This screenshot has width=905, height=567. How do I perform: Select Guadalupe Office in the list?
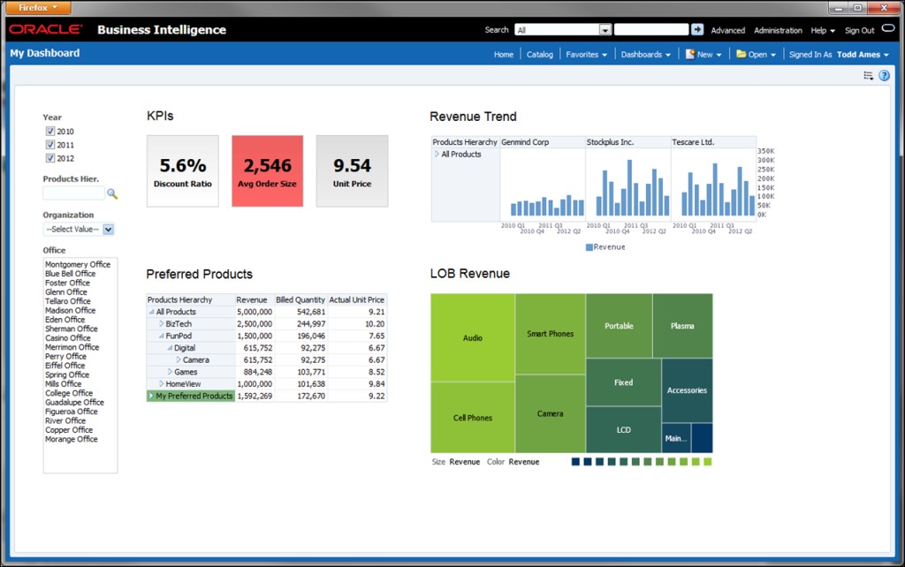[x=74, y=402]
